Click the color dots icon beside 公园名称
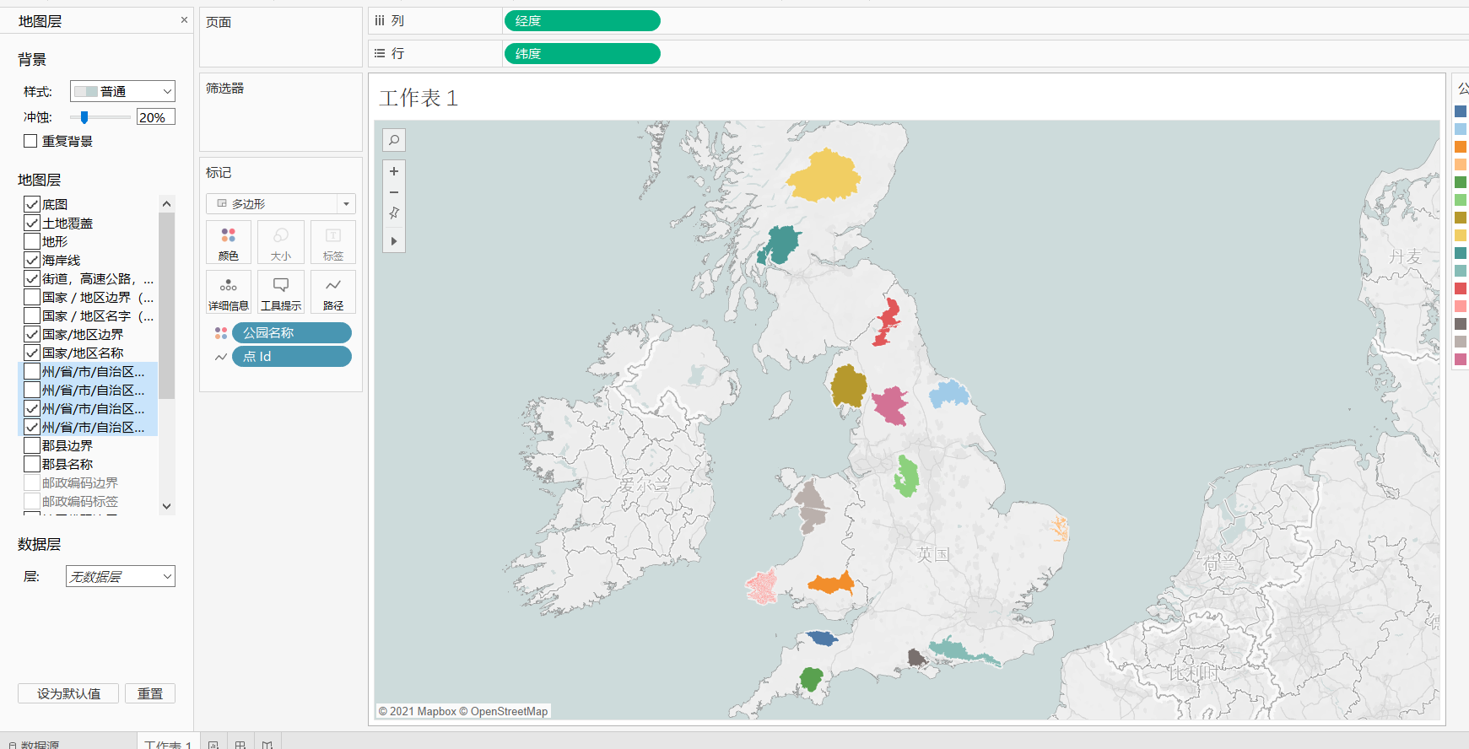 coord(221,333)
